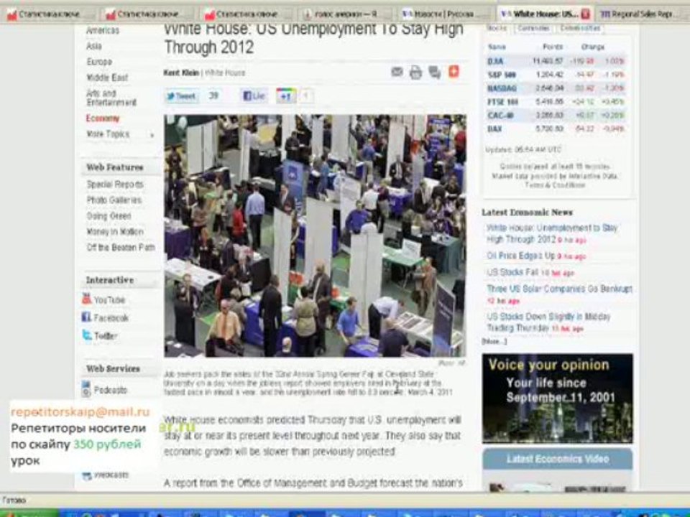Open the Europe section link
The width and height of the screenshot is (690, 517).
[99, 62]
